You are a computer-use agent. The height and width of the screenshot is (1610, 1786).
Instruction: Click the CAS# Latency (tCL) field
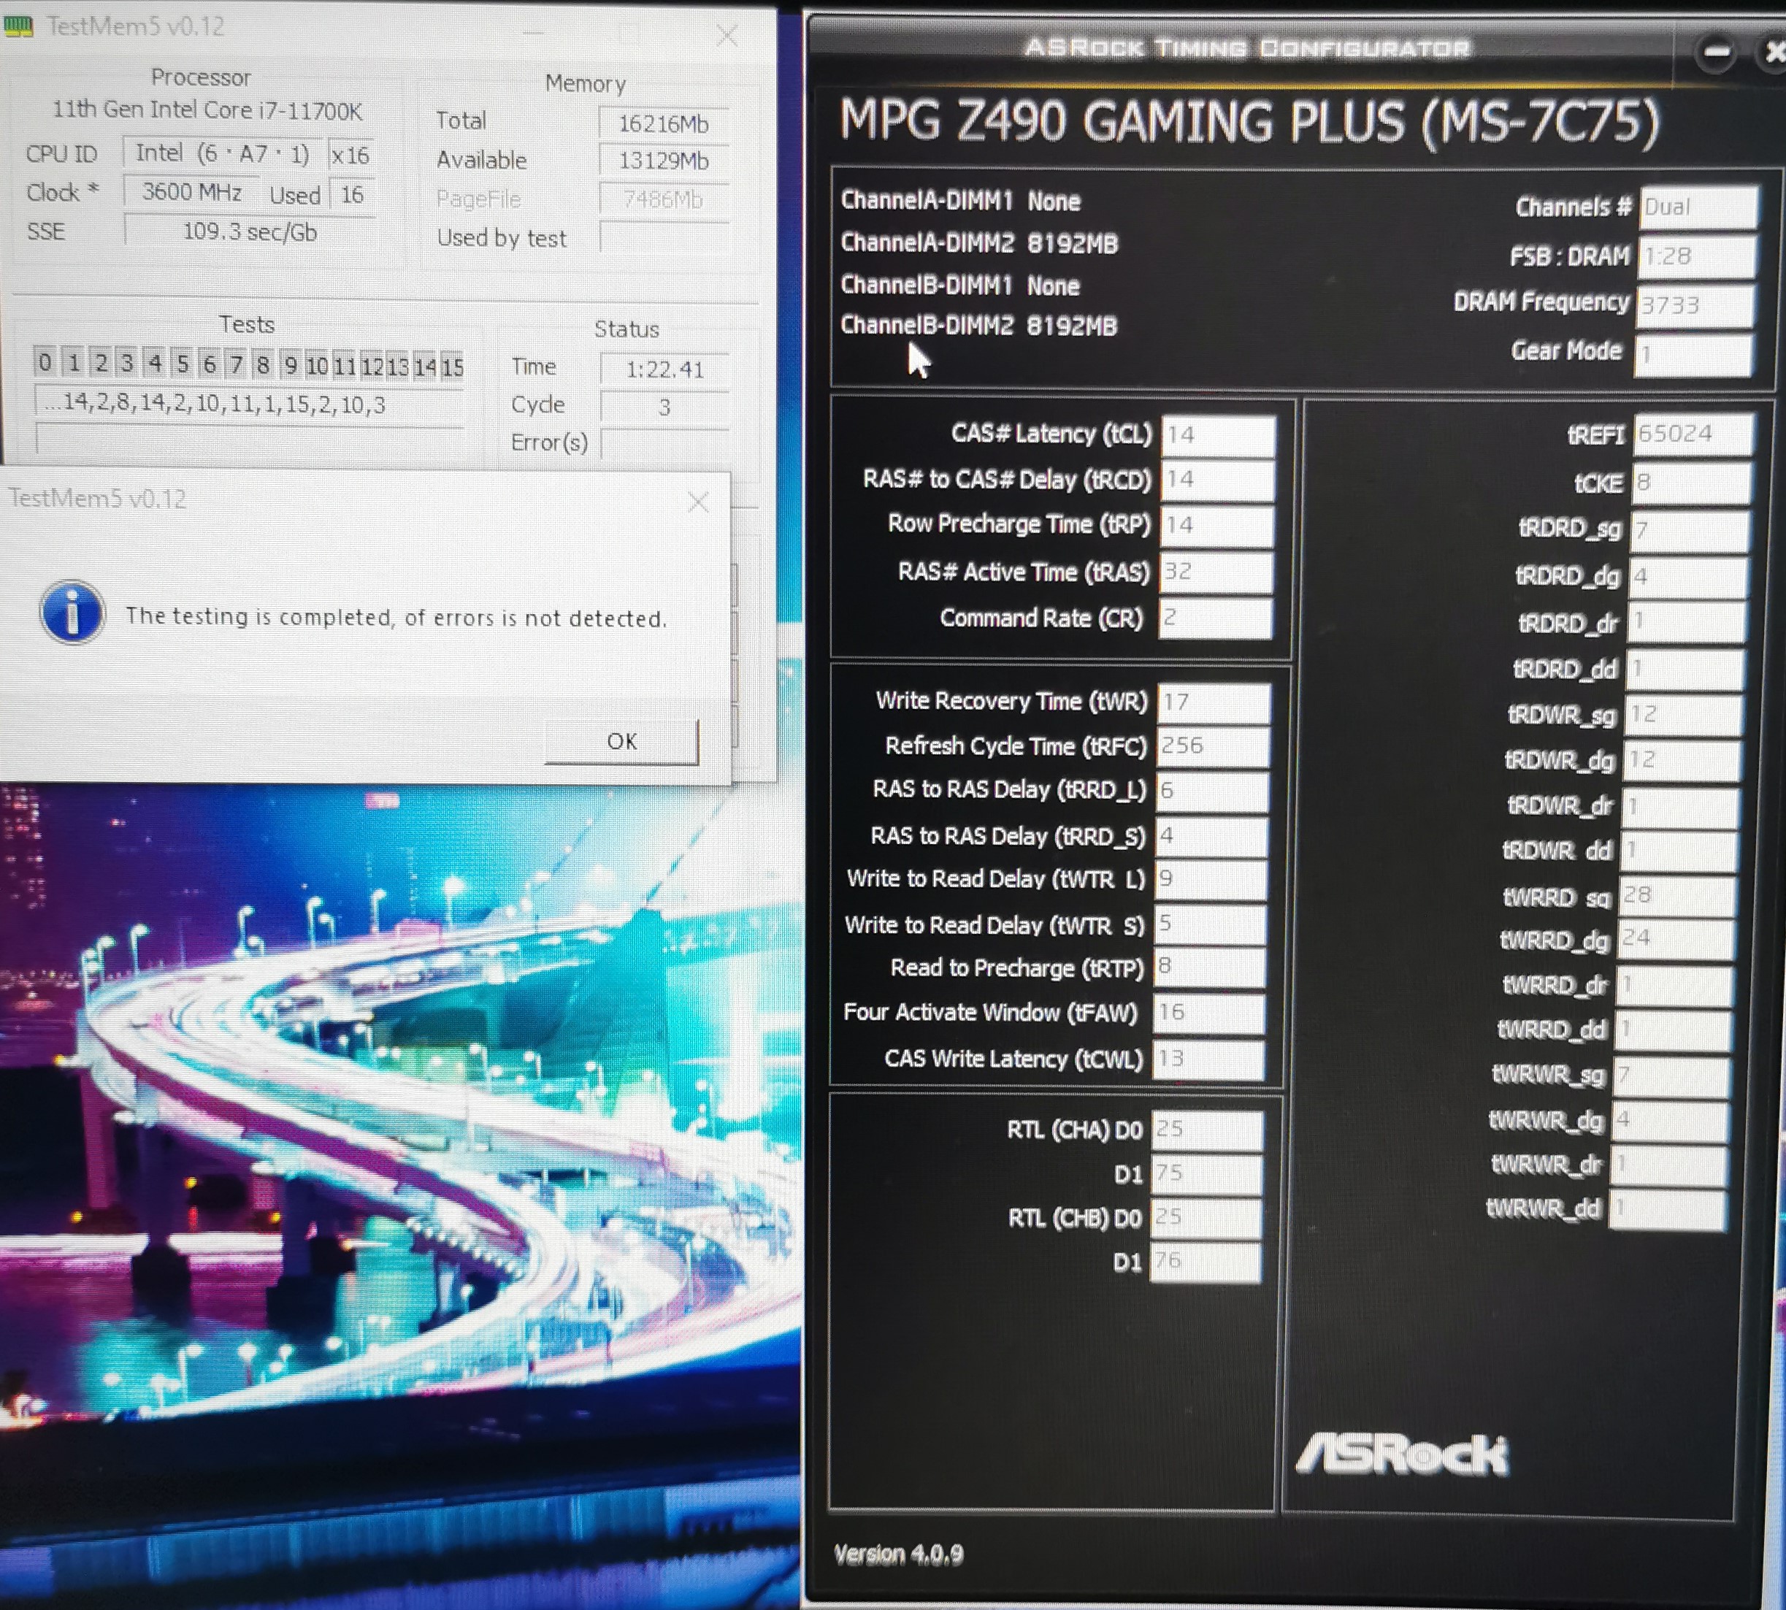[1217, 434]
